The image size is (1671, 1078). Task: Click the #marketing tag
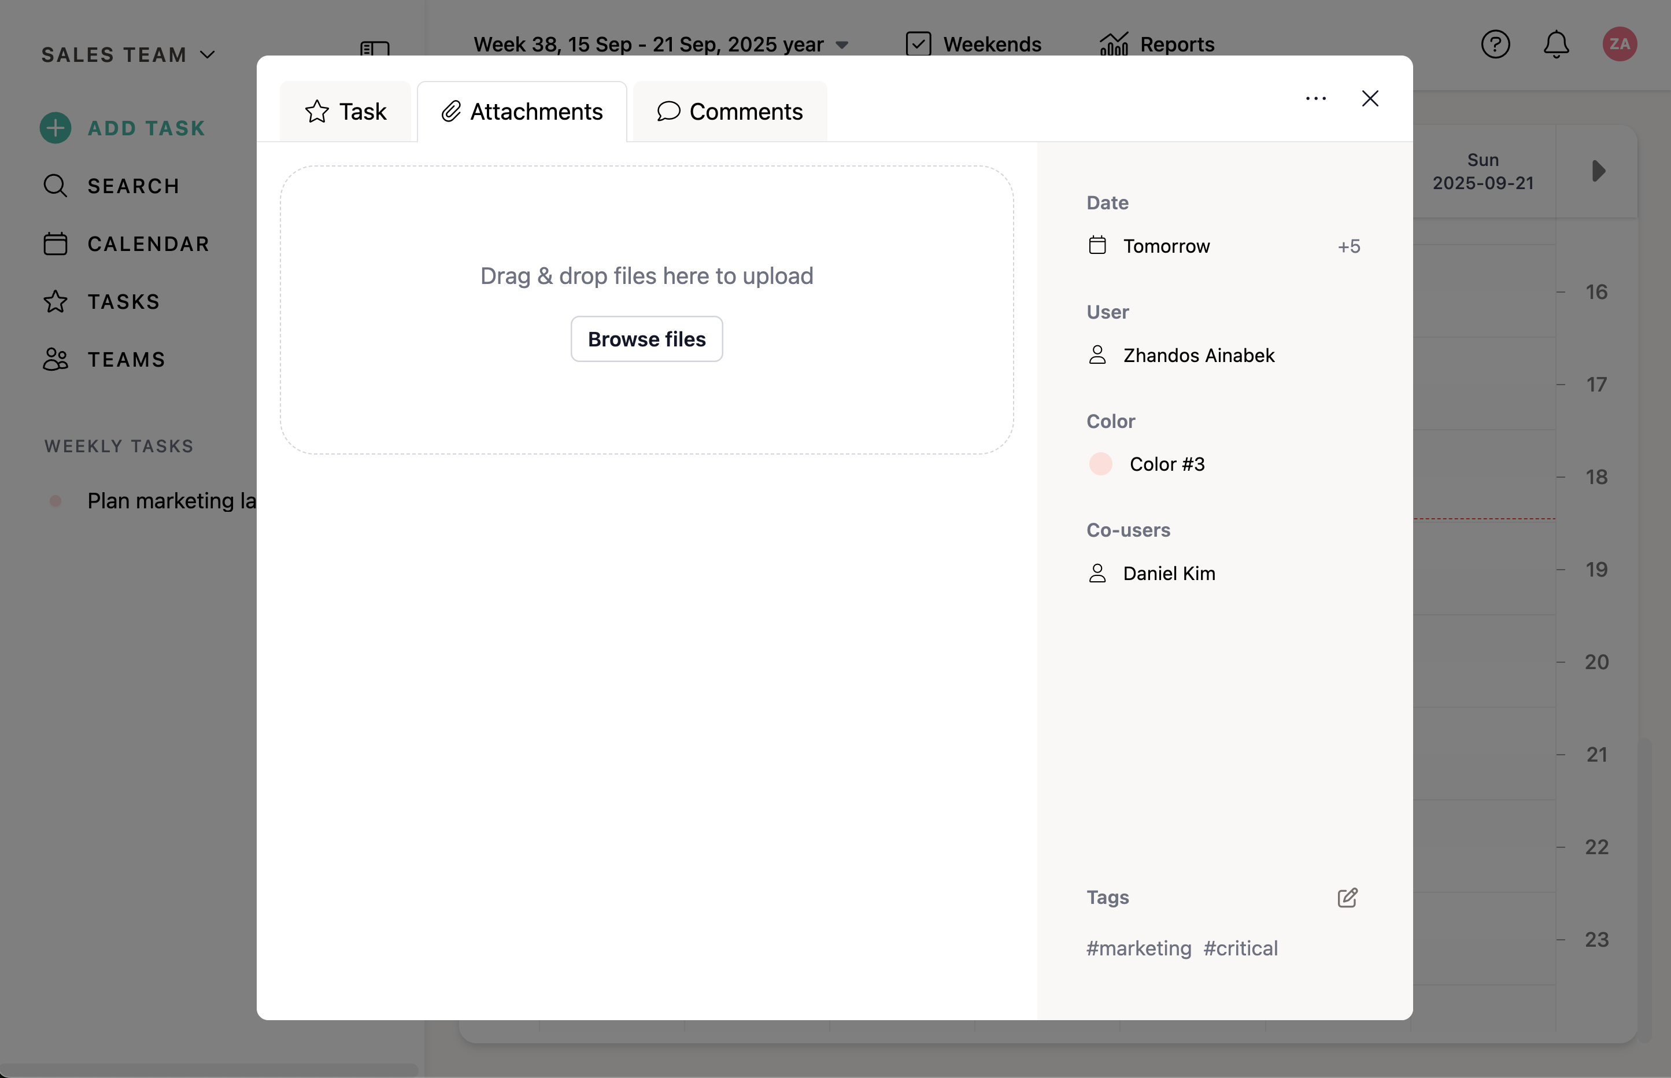point(1138,948)
